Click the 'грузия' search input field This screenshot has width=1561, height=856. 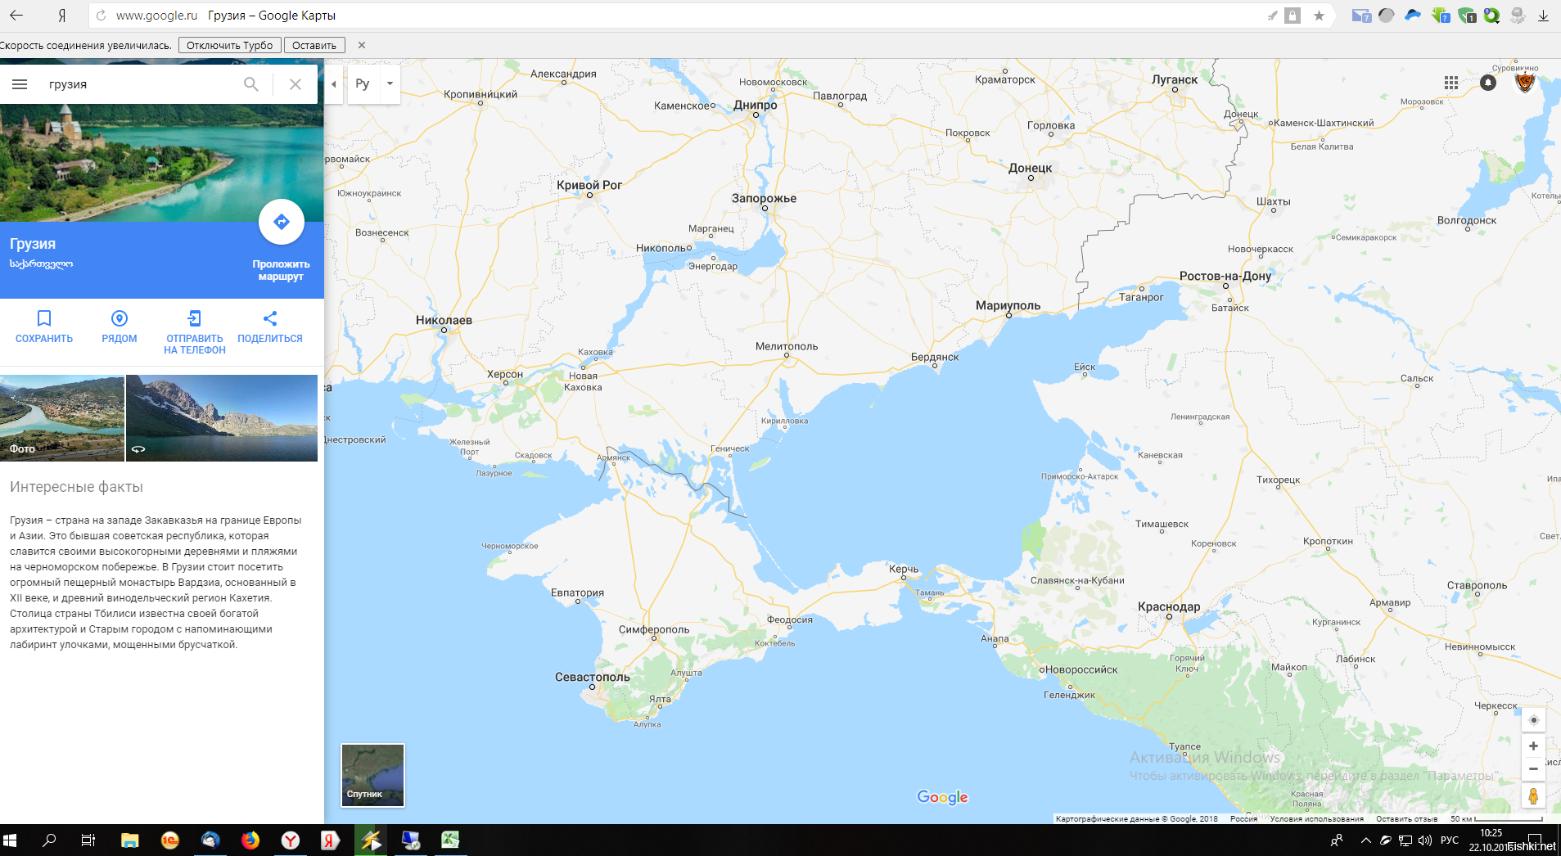click(x=139, y=84)
